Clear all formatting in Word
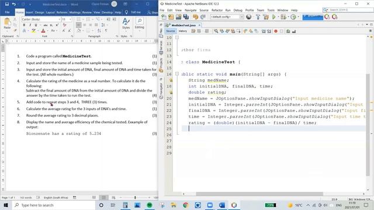Image resolution: width=374 pixels, height=210 pixels. pyautogui.click(x=64, y=25)
